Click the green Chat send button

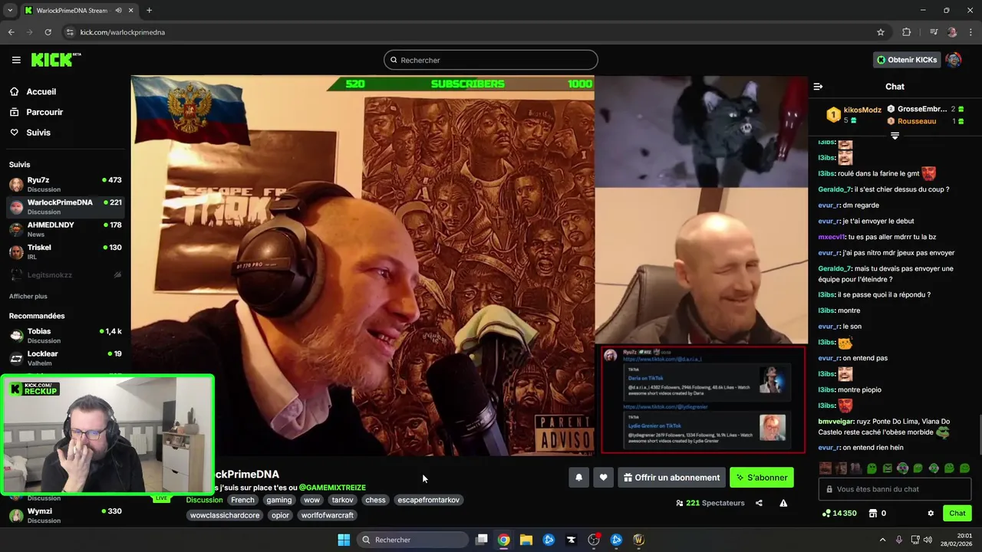tap(957, 513)
